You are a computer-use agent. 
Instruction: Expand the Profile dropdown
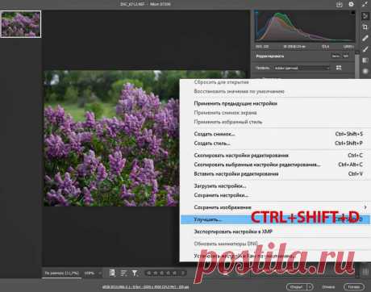pos(302,68)
